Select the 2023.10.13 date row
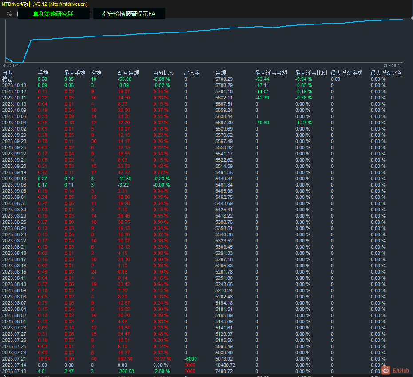The width and height of the screenshot is (413, 377). [14, 85]
